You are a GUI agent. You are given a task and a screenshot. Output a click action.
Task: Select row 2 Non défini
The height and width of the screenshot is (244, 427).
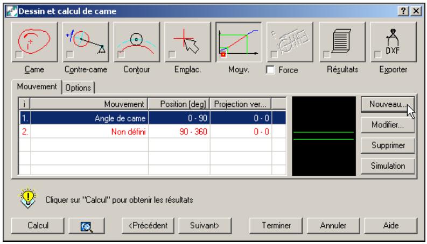[152, 132]
